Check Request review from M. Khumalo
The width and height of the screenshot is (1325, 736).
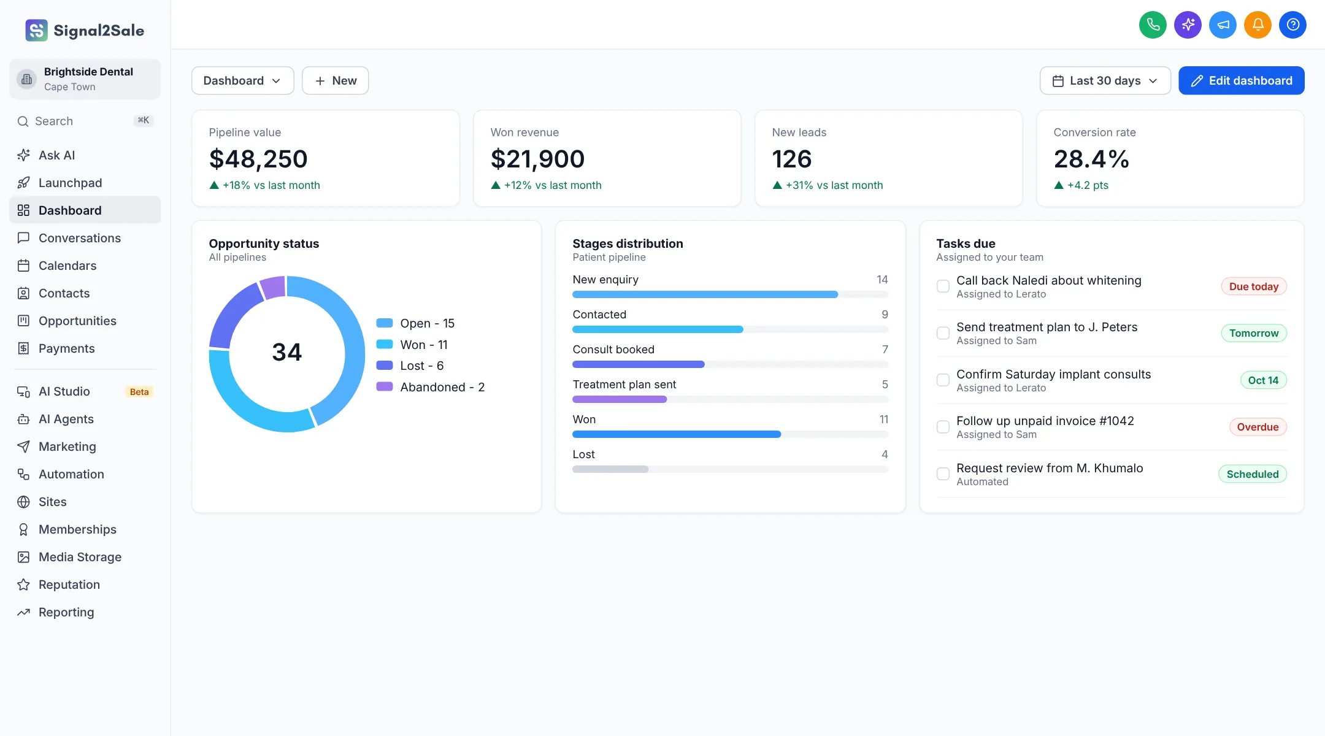[943, 474]
